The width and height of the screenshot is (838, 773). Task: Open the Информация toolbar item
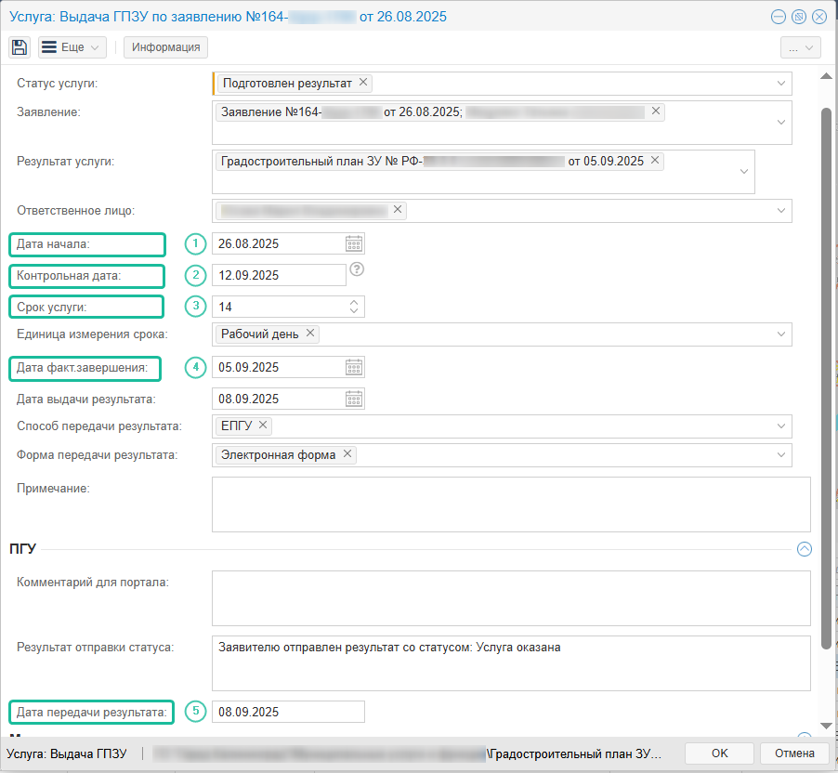tap(165, 47)
